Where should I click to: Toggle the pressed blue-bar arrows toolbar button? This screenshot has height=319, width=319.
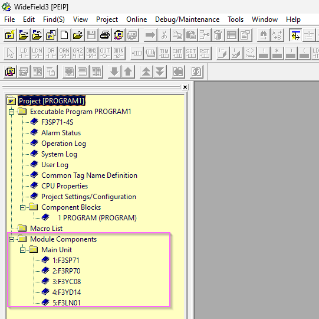[295, 35]
